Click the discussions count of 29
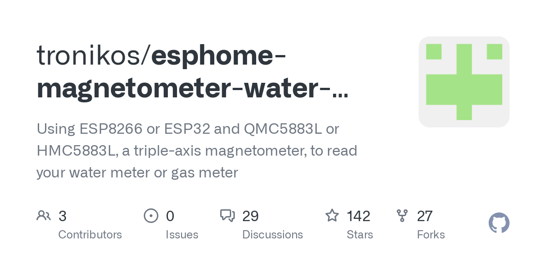Screen dimensions: 546x273 click(251, 216)
